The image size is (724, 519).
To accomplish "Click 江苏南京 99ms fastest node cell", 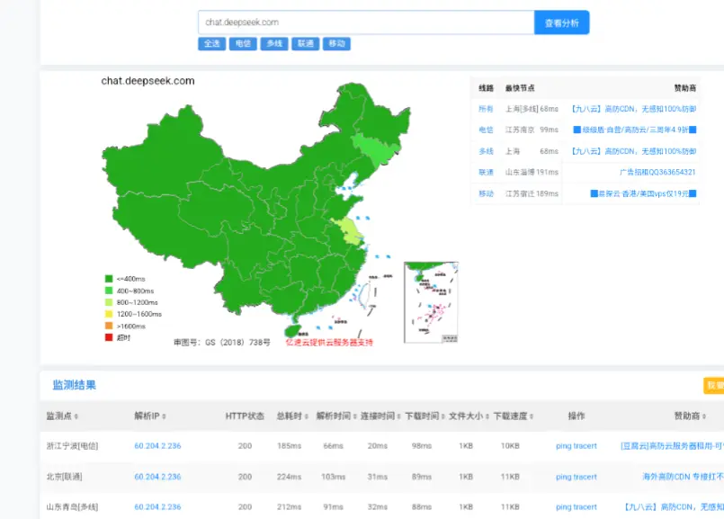I will pyautogui.click(x=532, y=130).
